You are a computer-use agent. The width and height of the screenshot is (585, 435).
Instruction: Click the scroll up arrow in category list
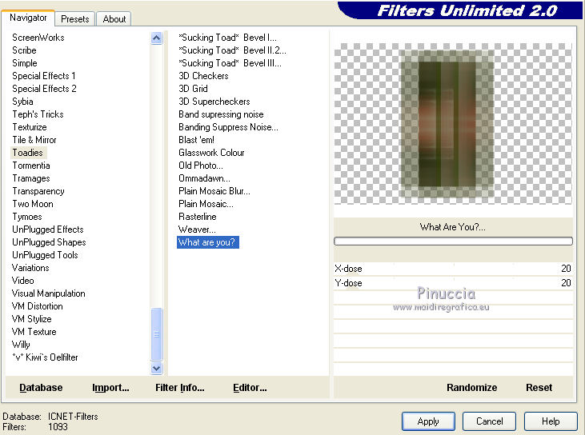[156, 38]
